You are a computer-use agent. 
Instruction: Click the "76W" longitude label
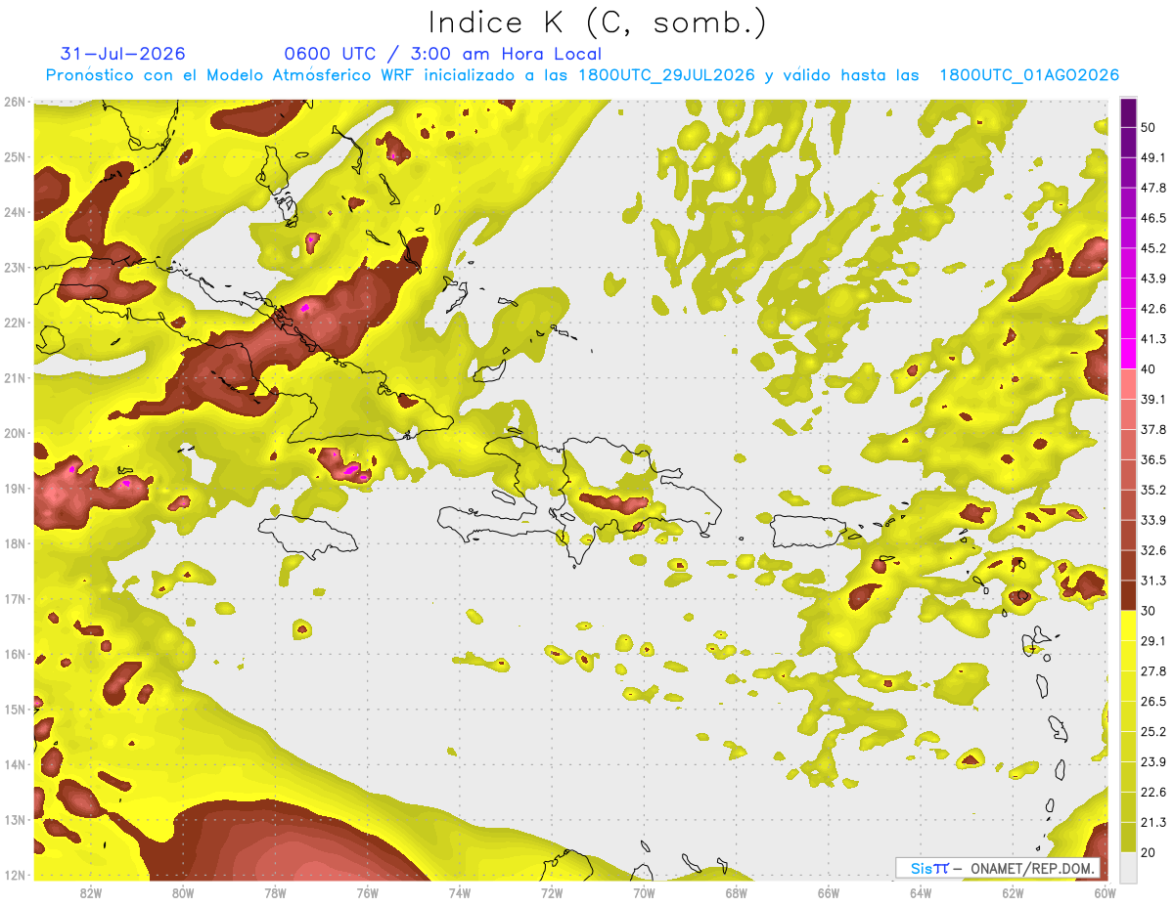pyautogui.click(x=367, y=892)
